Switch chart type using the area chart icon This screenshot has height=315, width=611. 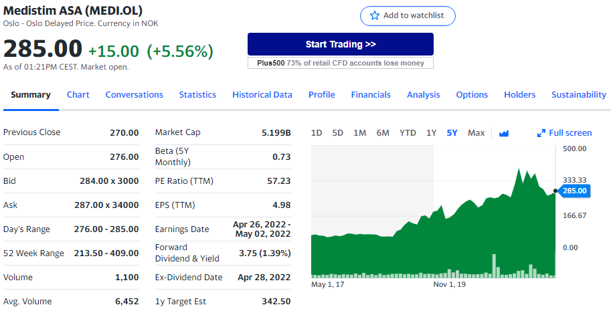pos(504,133)
